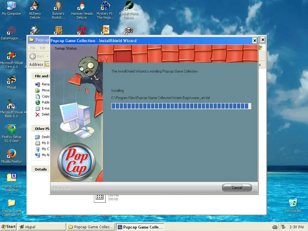The height and width of the screenshot is (231, 308).
Task: Click Publish to Web task link
Action: (x=42, y=102)
